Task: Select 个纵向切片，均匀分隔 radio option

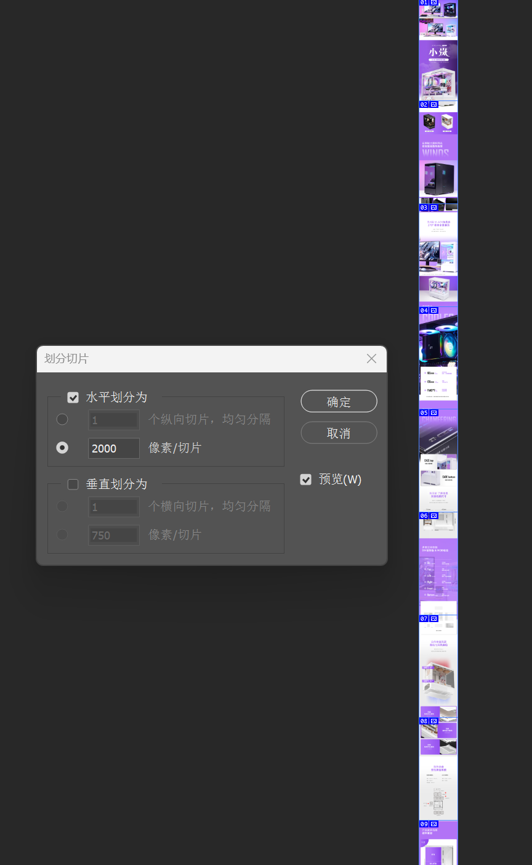Action: pyautogui.click(x=62, y=419)
